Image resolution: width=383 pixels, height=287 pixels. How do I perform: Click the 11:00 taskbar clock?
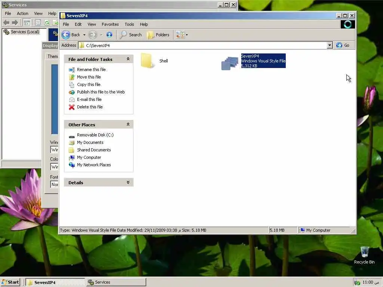click(371, 283)
